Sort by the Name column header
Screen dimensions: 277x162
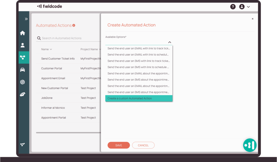pos(46,49)
